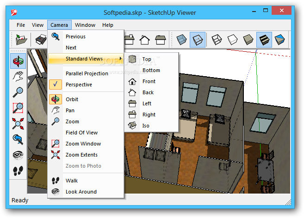Choose Field Of View menu item
Image resolution: width=304 pixels, height=218 pixels.
[86, 133]
